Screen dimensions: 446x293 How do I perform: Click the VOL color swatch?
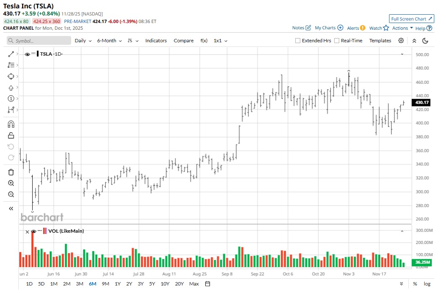click(x=45, y=231)
